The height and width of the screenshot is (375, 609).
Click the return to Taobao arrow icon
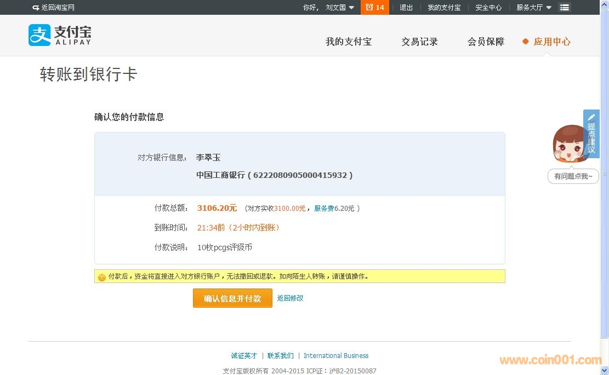(x=36, y=8)
